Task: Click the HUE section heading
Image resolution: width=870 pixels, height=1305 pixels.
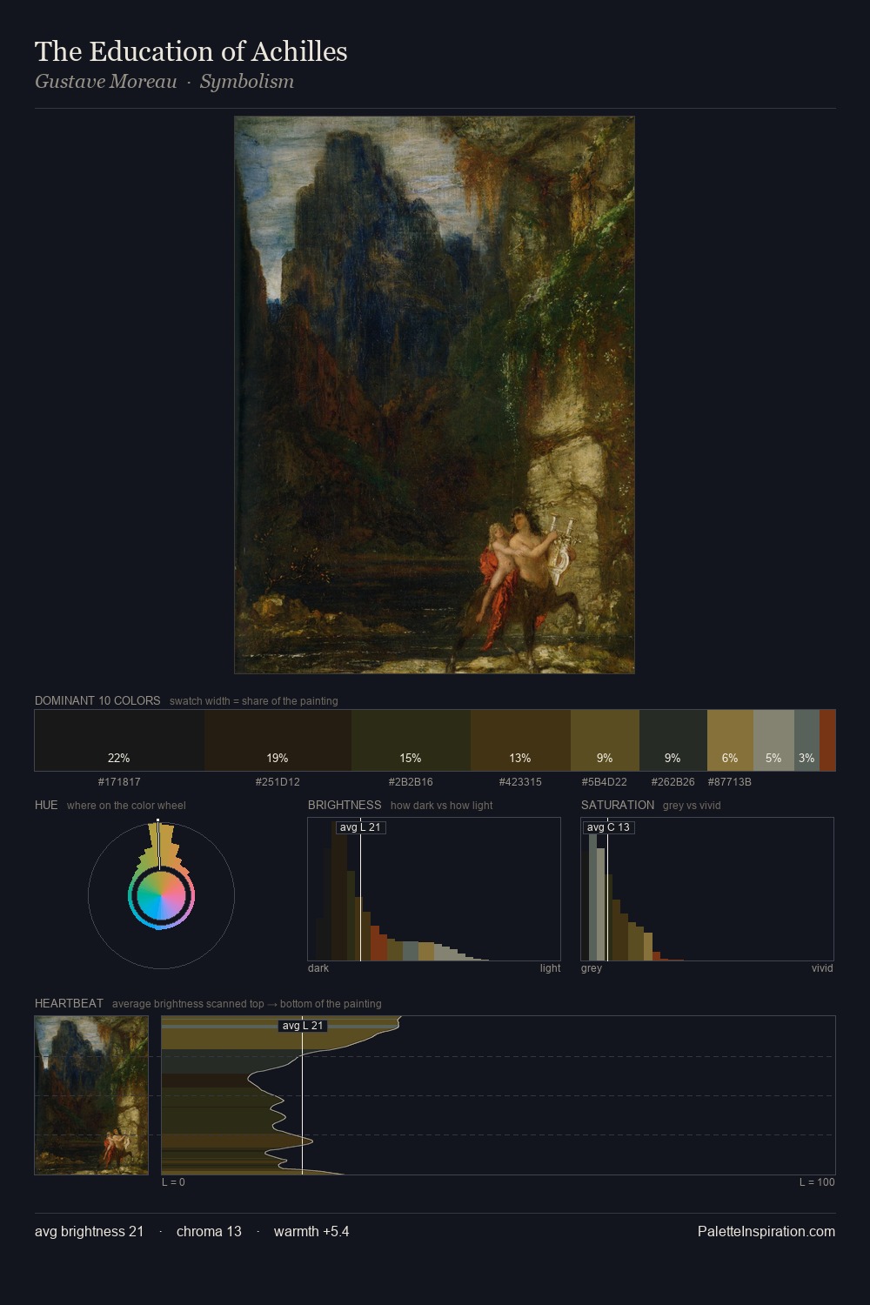Action: tap(46, 805)
